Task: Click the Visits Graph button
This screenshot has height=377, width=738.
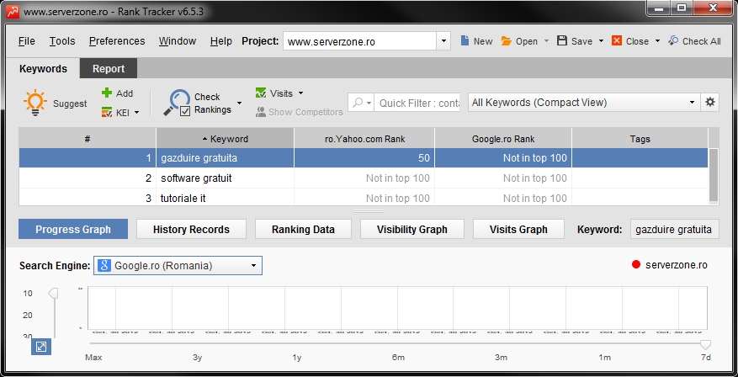Action: 518,229
